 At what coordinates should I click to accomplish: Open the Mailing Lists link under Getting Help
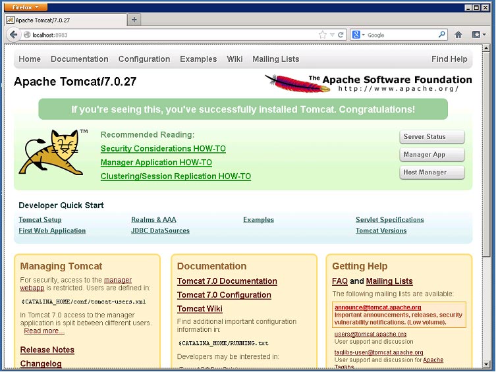389,281
